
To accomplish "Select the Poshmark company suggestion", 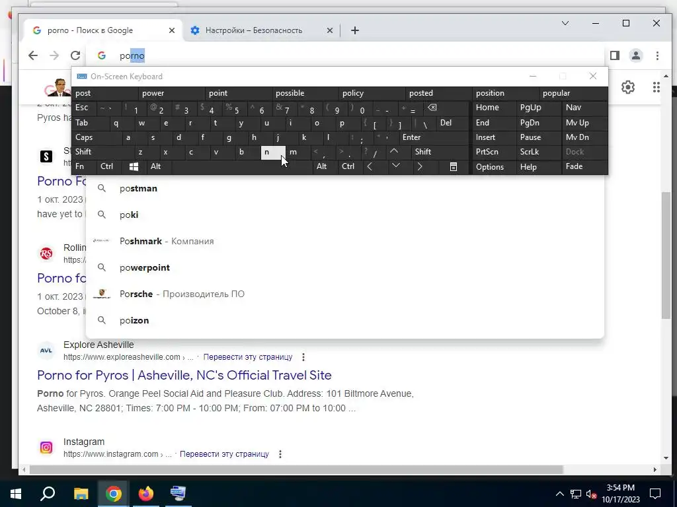I will pyautogui.click(x=344, y=241).
